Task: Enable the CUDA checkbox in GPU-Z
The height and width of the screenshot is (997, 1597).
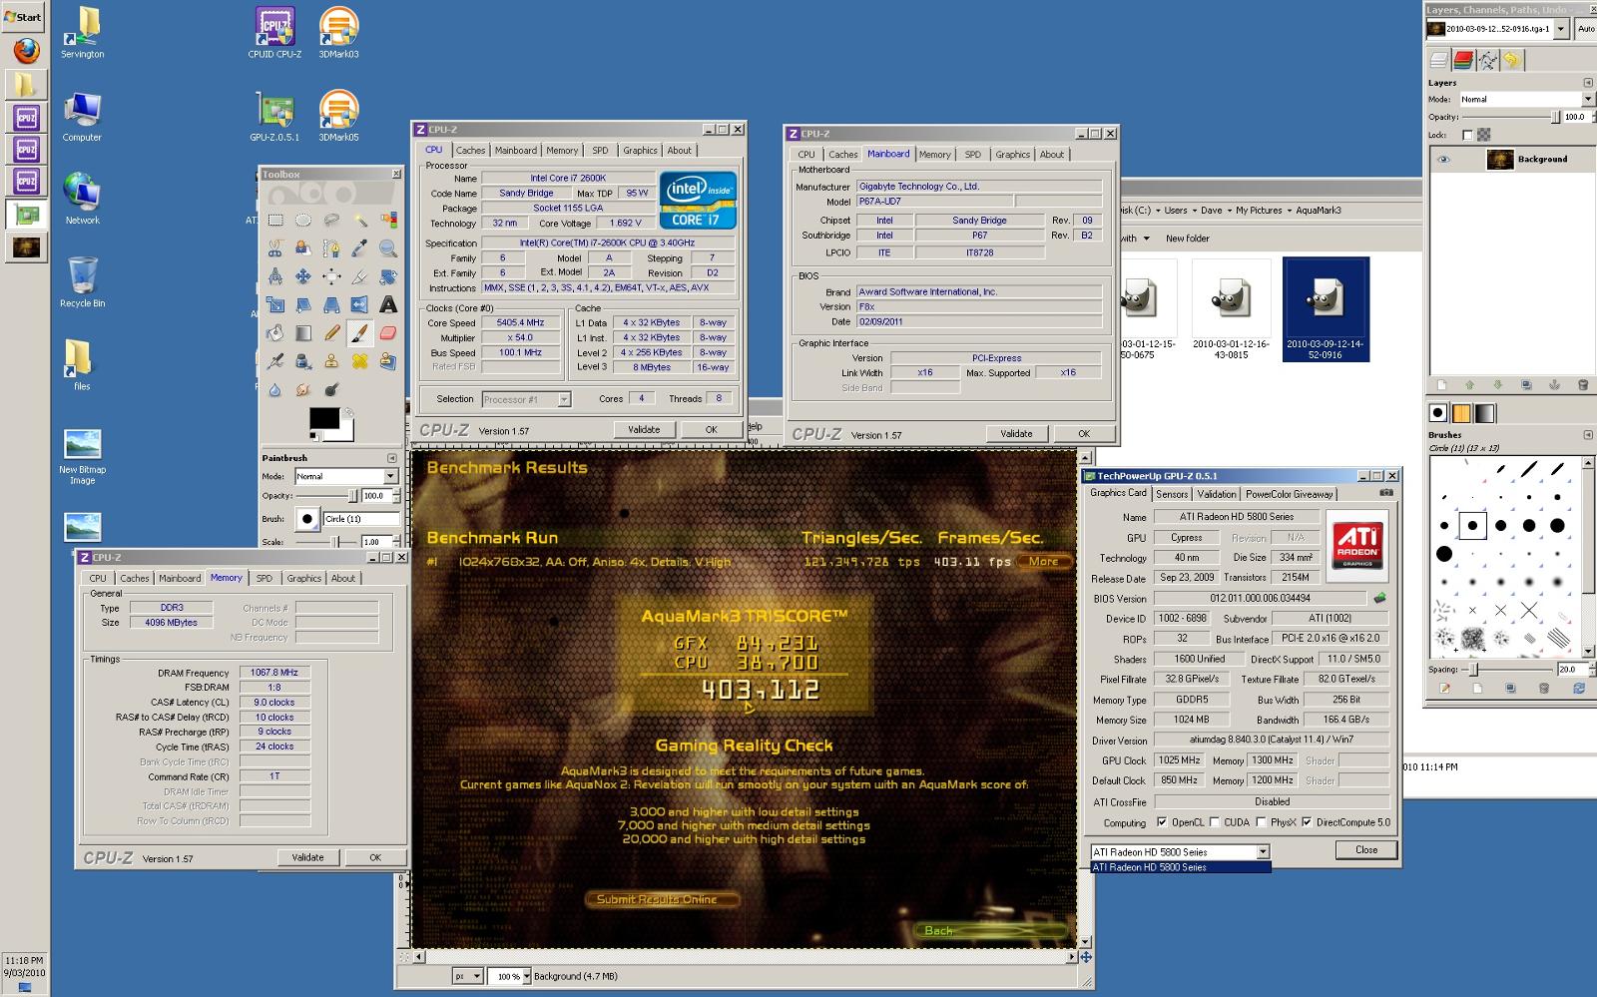Action: coord(1214,822)
